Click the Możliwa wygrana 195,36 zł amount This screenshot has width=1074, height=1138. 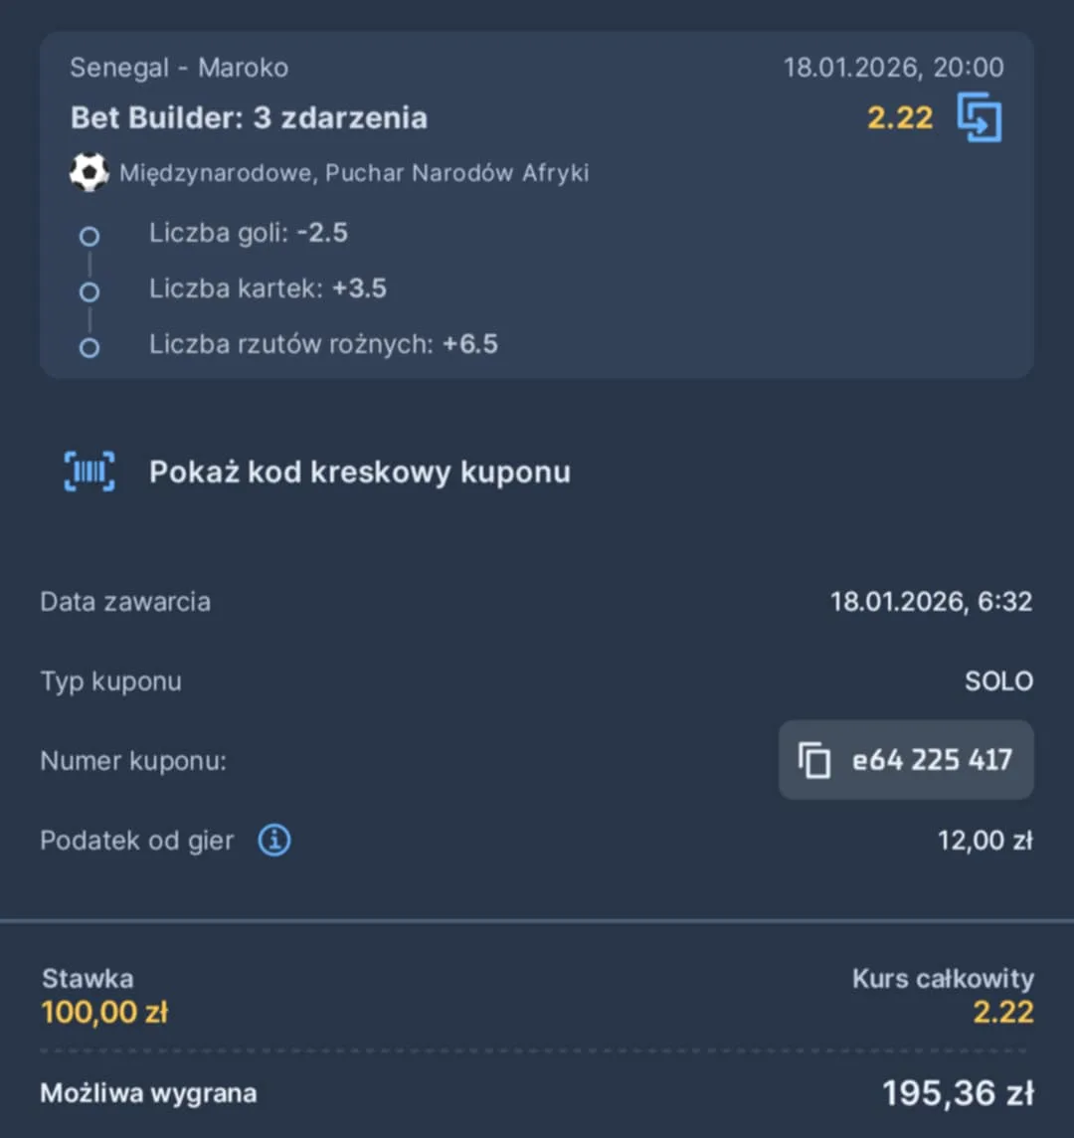point(957,1093)
